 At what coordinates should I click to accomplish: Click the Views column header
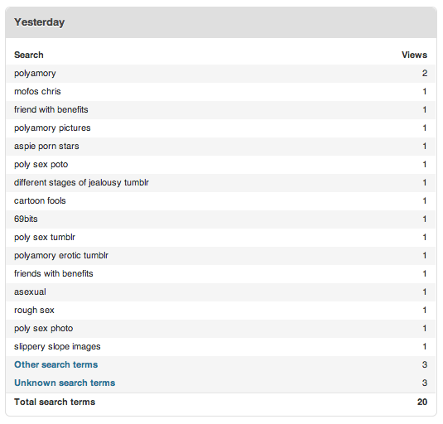[x=414, y=55]
